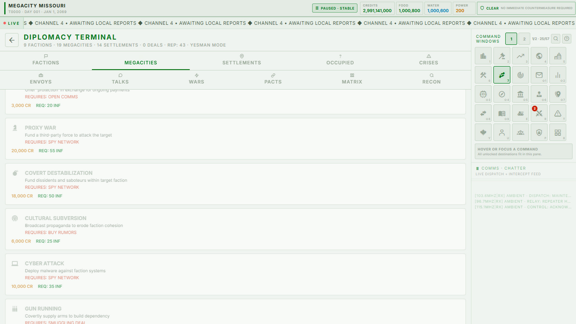576x324 pixels.
Task: Open the microchip command window
Action: (x=483, y=94)
